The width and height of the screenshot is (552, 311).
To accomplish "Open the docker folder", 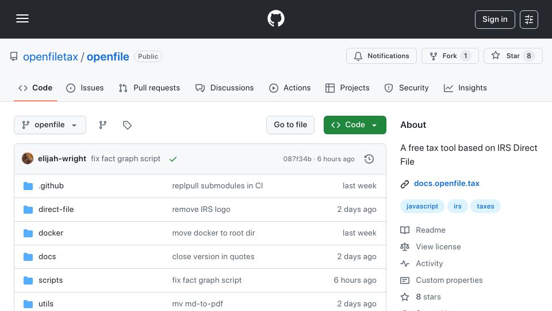I will coord(51,233).
